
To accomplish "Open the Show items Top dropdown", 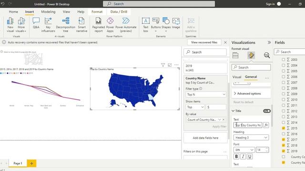I will click(195, 107).
